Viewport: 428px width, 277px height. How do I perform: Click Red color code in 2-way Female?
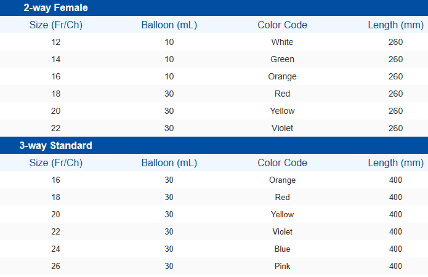click(282, 94)
